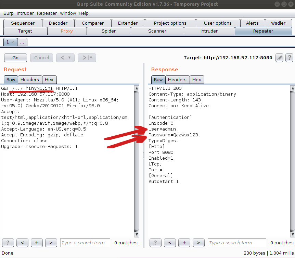Click the AutoStart=1 line in Response

(x=164, y=182)
